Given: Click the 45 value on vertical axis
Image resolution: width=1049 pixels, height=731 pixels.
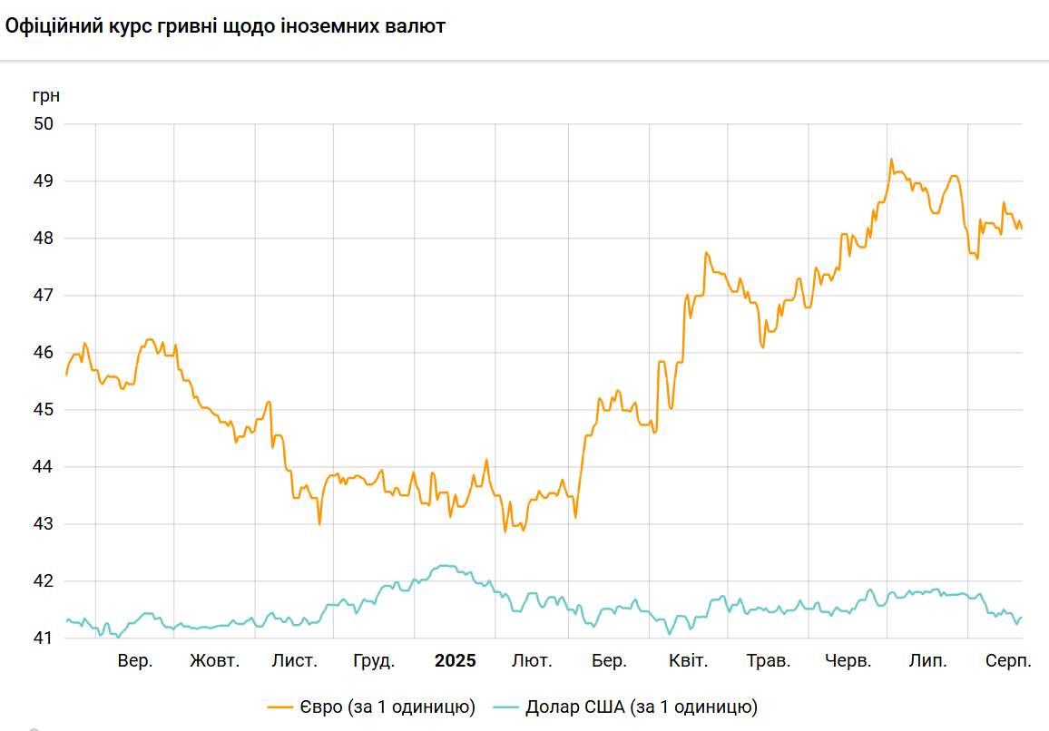Looking at the screenshot, I should (44, 410).
